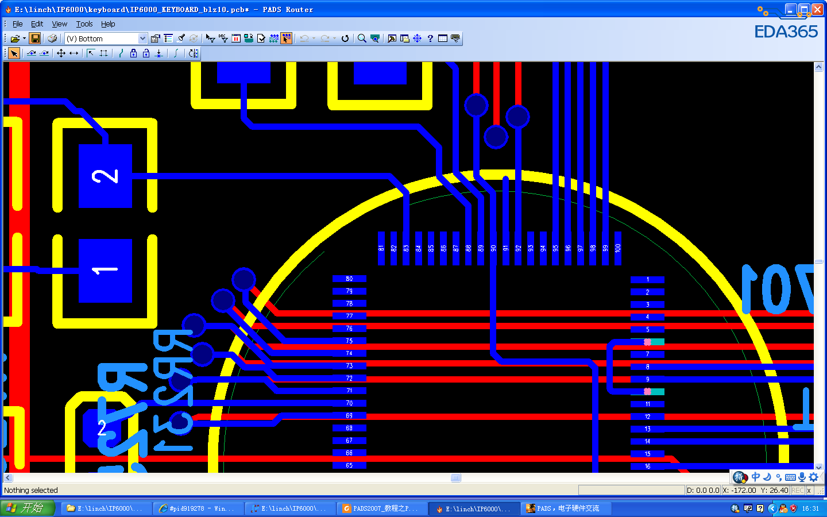
Task: Click the rotate component tool icon
Action: pyautogui.click(x=194, y=53)
